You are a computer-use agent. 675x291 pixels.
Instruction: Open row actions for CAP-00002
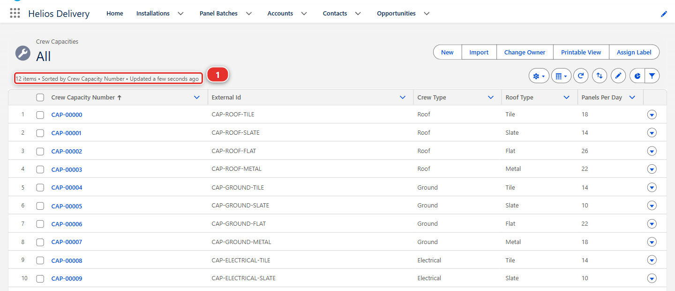pos(652,151)
